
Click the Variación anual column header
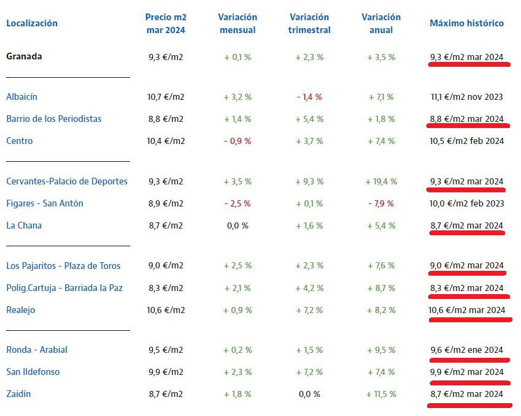pyautogui.click(x=381, y=23)
